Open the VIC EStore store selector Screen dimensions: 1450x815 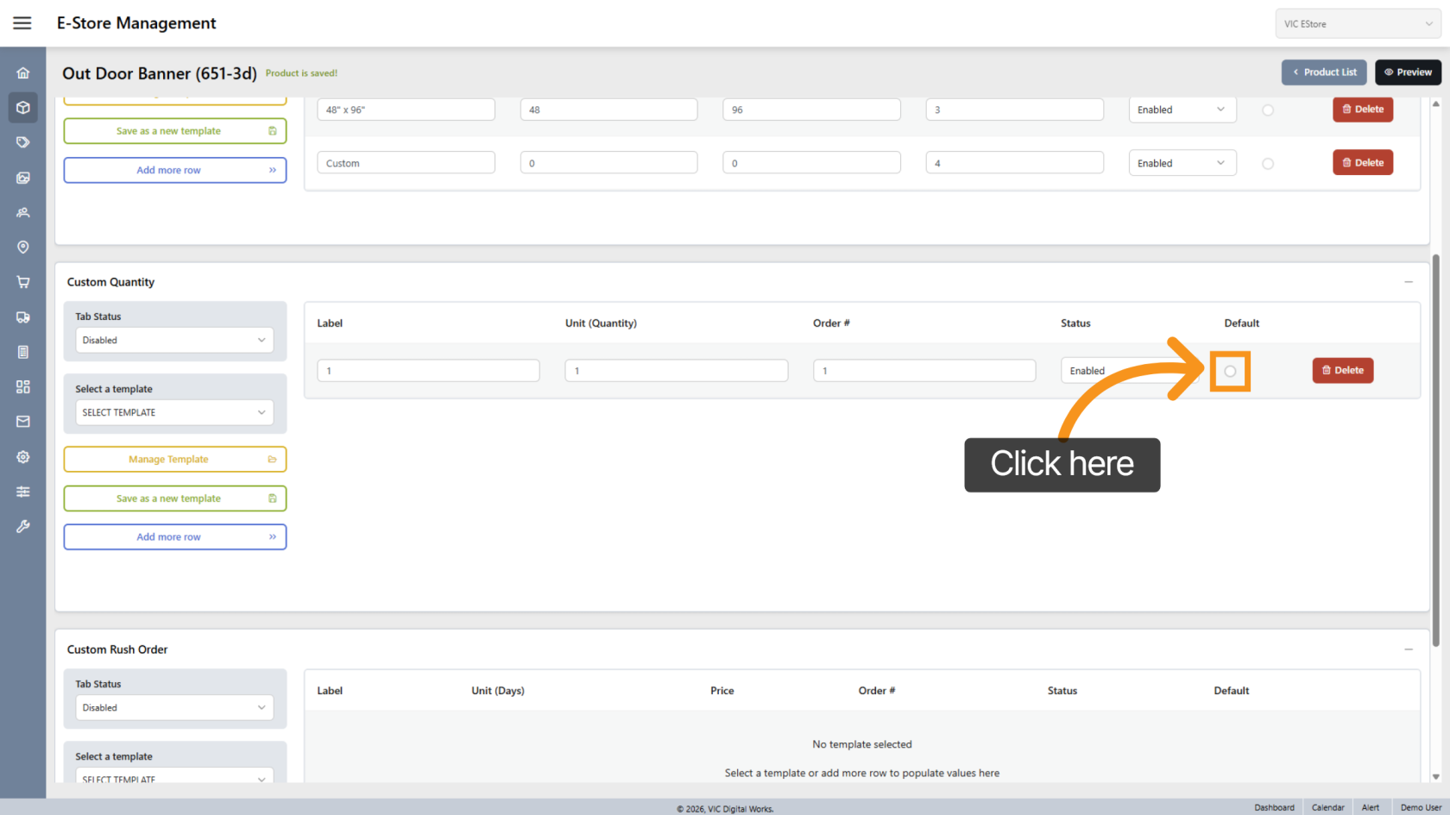tap(1357, 24)
